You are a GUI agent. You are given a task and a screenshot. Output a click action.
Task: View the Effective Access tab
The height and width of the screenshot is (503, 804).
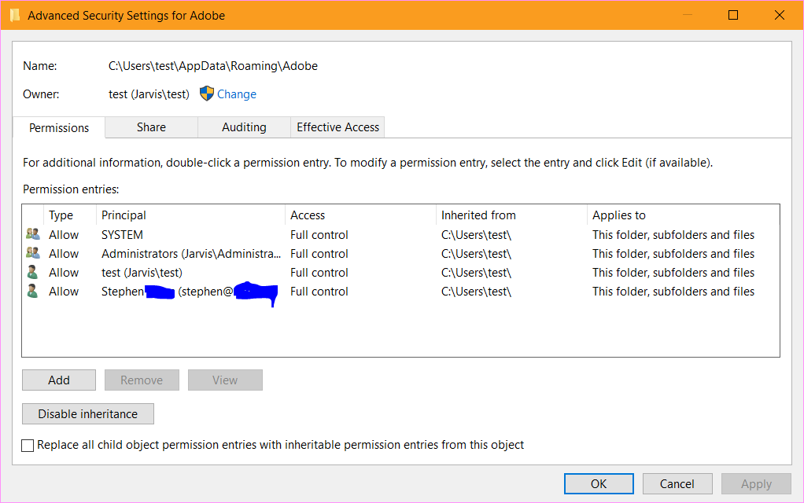pos(337,127)
